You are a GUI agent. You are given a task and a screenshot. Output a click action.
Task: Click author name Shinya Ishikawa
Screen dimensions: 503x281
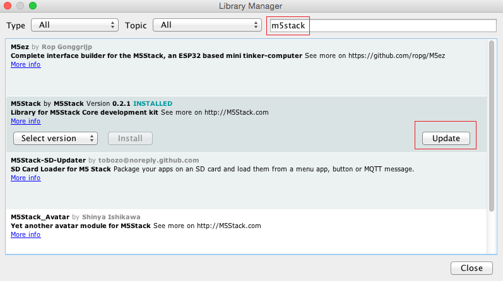coord(111,217)
